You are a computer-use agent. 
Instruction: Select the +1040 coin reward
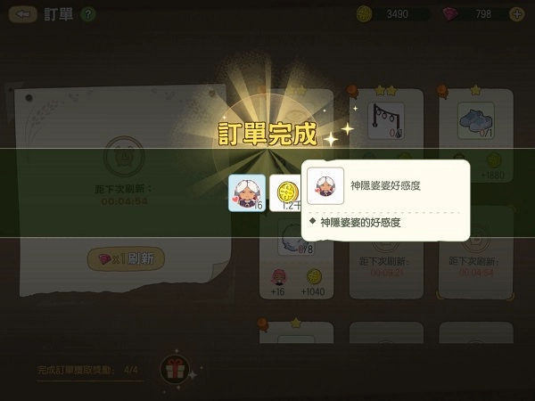point(313,282)
